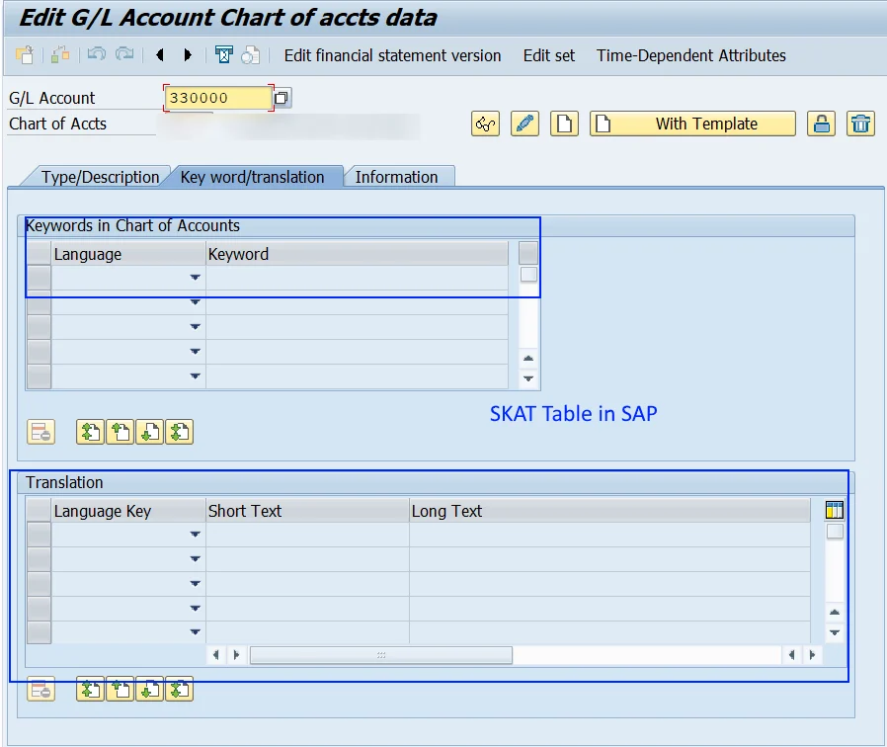Click the Short Text cell in the first translation row
887x747 pixels.
[x=307, y=535]
